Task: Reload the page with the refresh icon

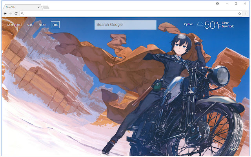Action: point(16,14)
